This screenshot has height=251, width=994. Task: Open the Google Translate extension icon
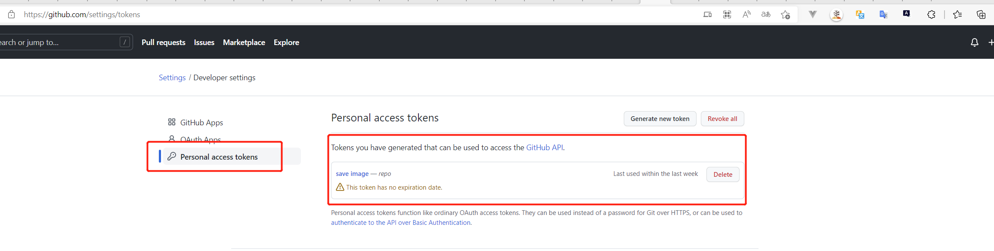tap(883, 15)
